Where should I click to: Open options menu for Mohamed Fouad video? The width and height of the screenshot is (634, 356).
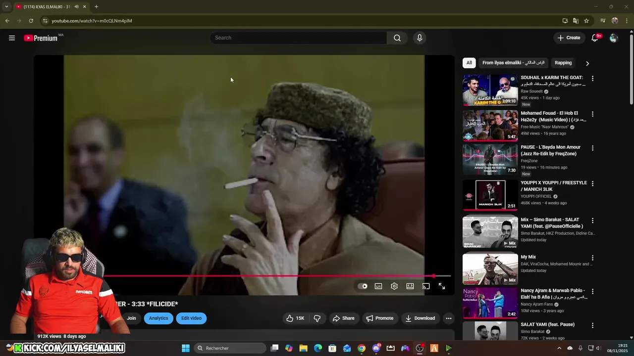(x=592, y=114)
